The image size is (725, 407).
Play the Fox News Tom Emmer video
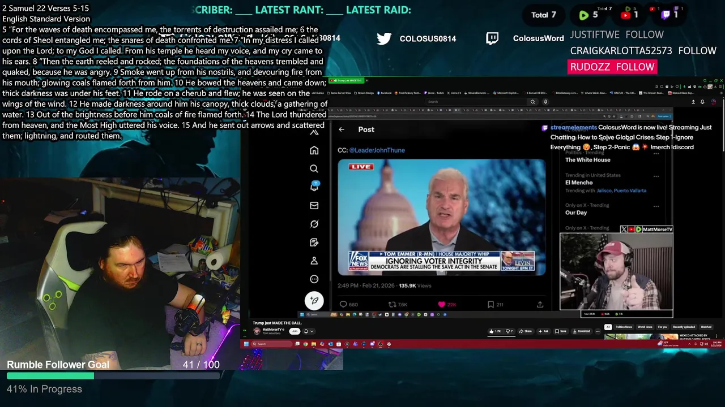pyautogui.click(x=442, y=218)
